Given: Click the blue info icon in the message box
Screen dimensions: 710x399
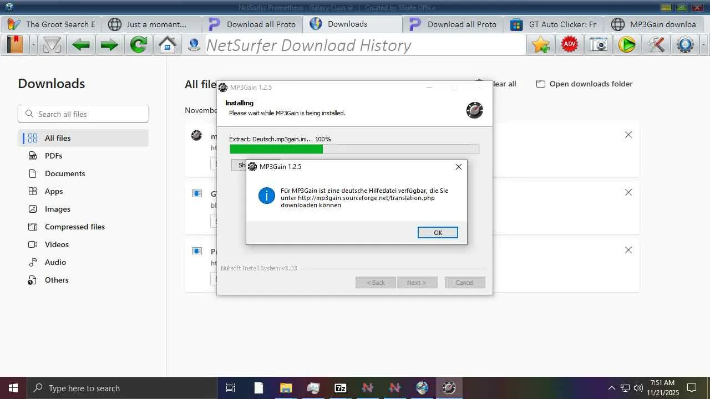Looking at the screenshot, I should click(x=267, y=196).
